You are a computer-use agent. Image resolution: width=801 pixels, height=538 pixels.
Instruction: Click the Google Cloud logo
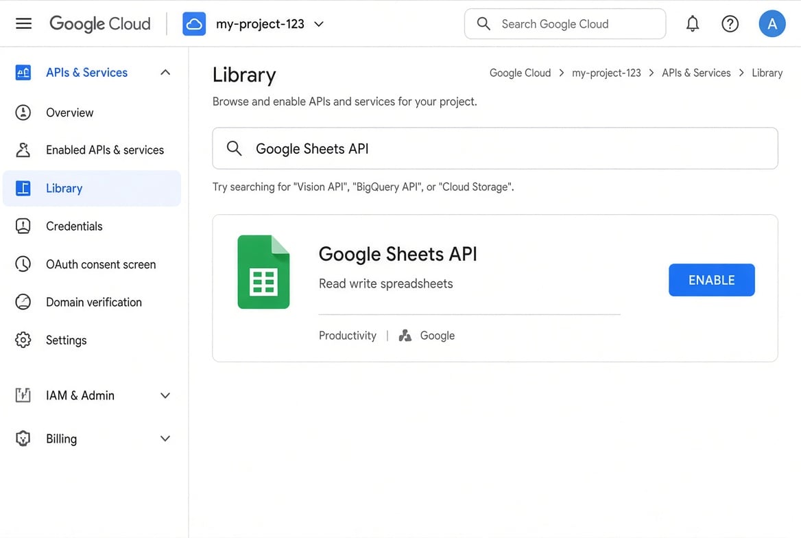[100, 23]
